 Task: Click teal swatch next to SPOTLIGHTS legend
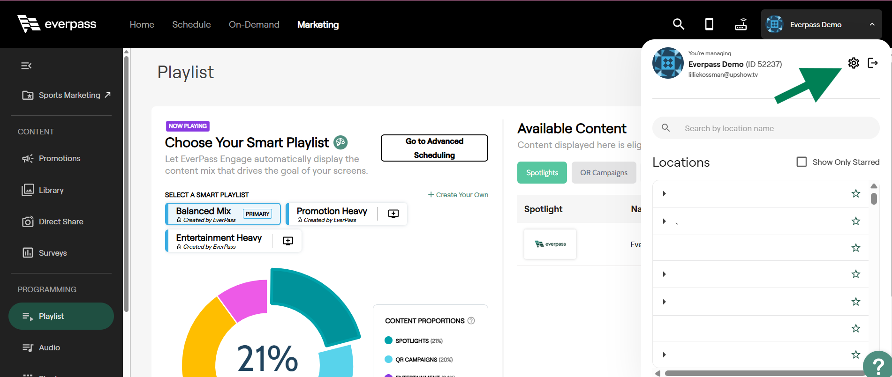[388, 340]
